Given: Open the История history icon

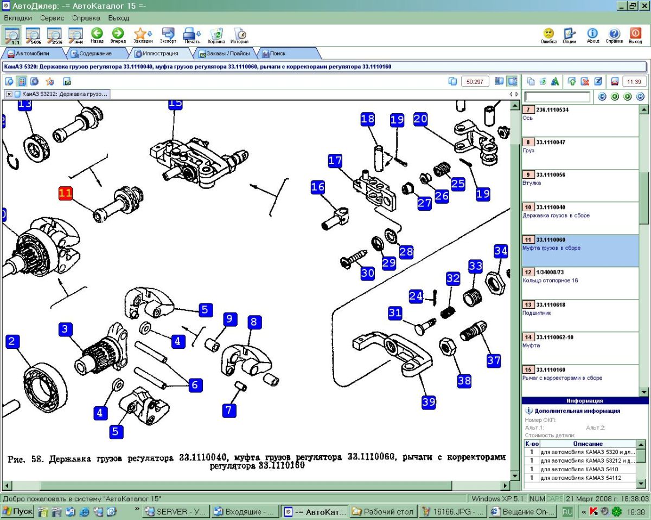Looking at the screenshot, I should 239,35.
